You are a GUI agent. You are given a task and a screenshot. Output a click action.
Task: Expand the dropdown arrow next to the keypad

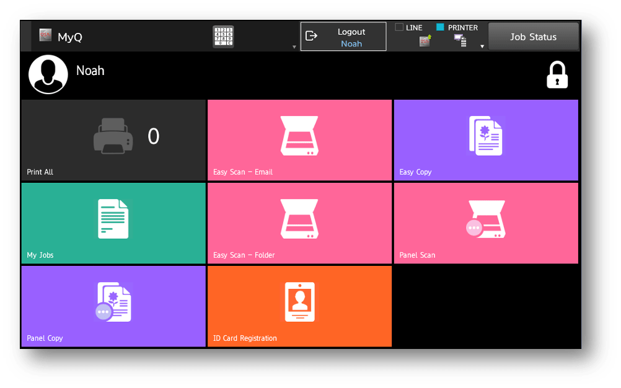[294, 46]
